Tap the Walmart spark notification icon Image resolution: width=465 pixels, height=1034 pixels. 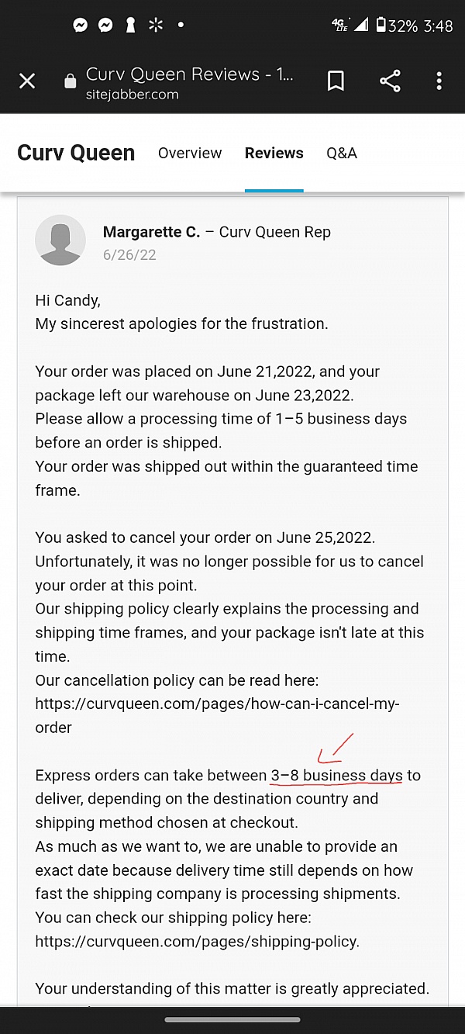pos(156,25)
